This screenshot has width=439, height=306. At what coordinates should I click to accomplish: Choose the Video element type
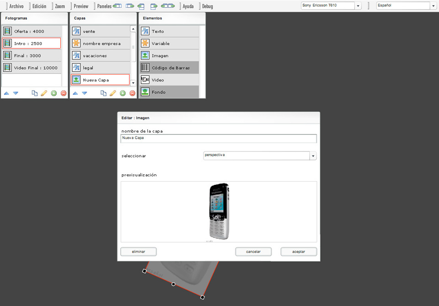pos(170,80)
